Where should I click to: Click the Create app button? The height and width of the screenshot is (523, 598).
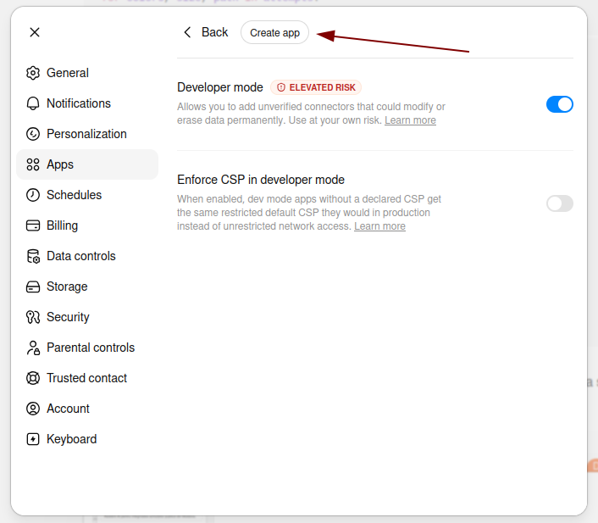(x=274, y=32)
